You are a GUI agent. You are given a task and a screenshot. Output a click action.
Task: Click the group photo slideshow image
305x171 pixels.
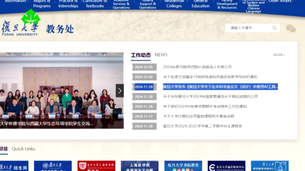click(x=62, y=91)
